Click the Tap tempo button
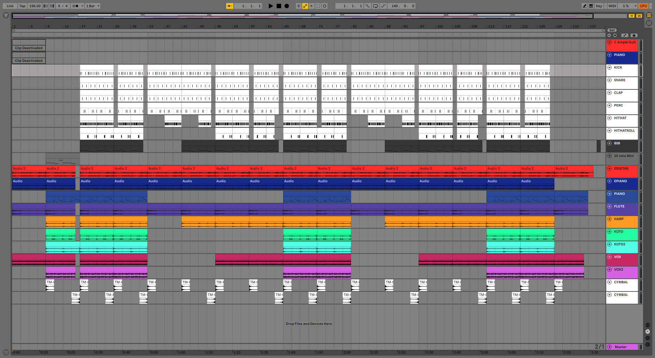 tap(22, 6)
